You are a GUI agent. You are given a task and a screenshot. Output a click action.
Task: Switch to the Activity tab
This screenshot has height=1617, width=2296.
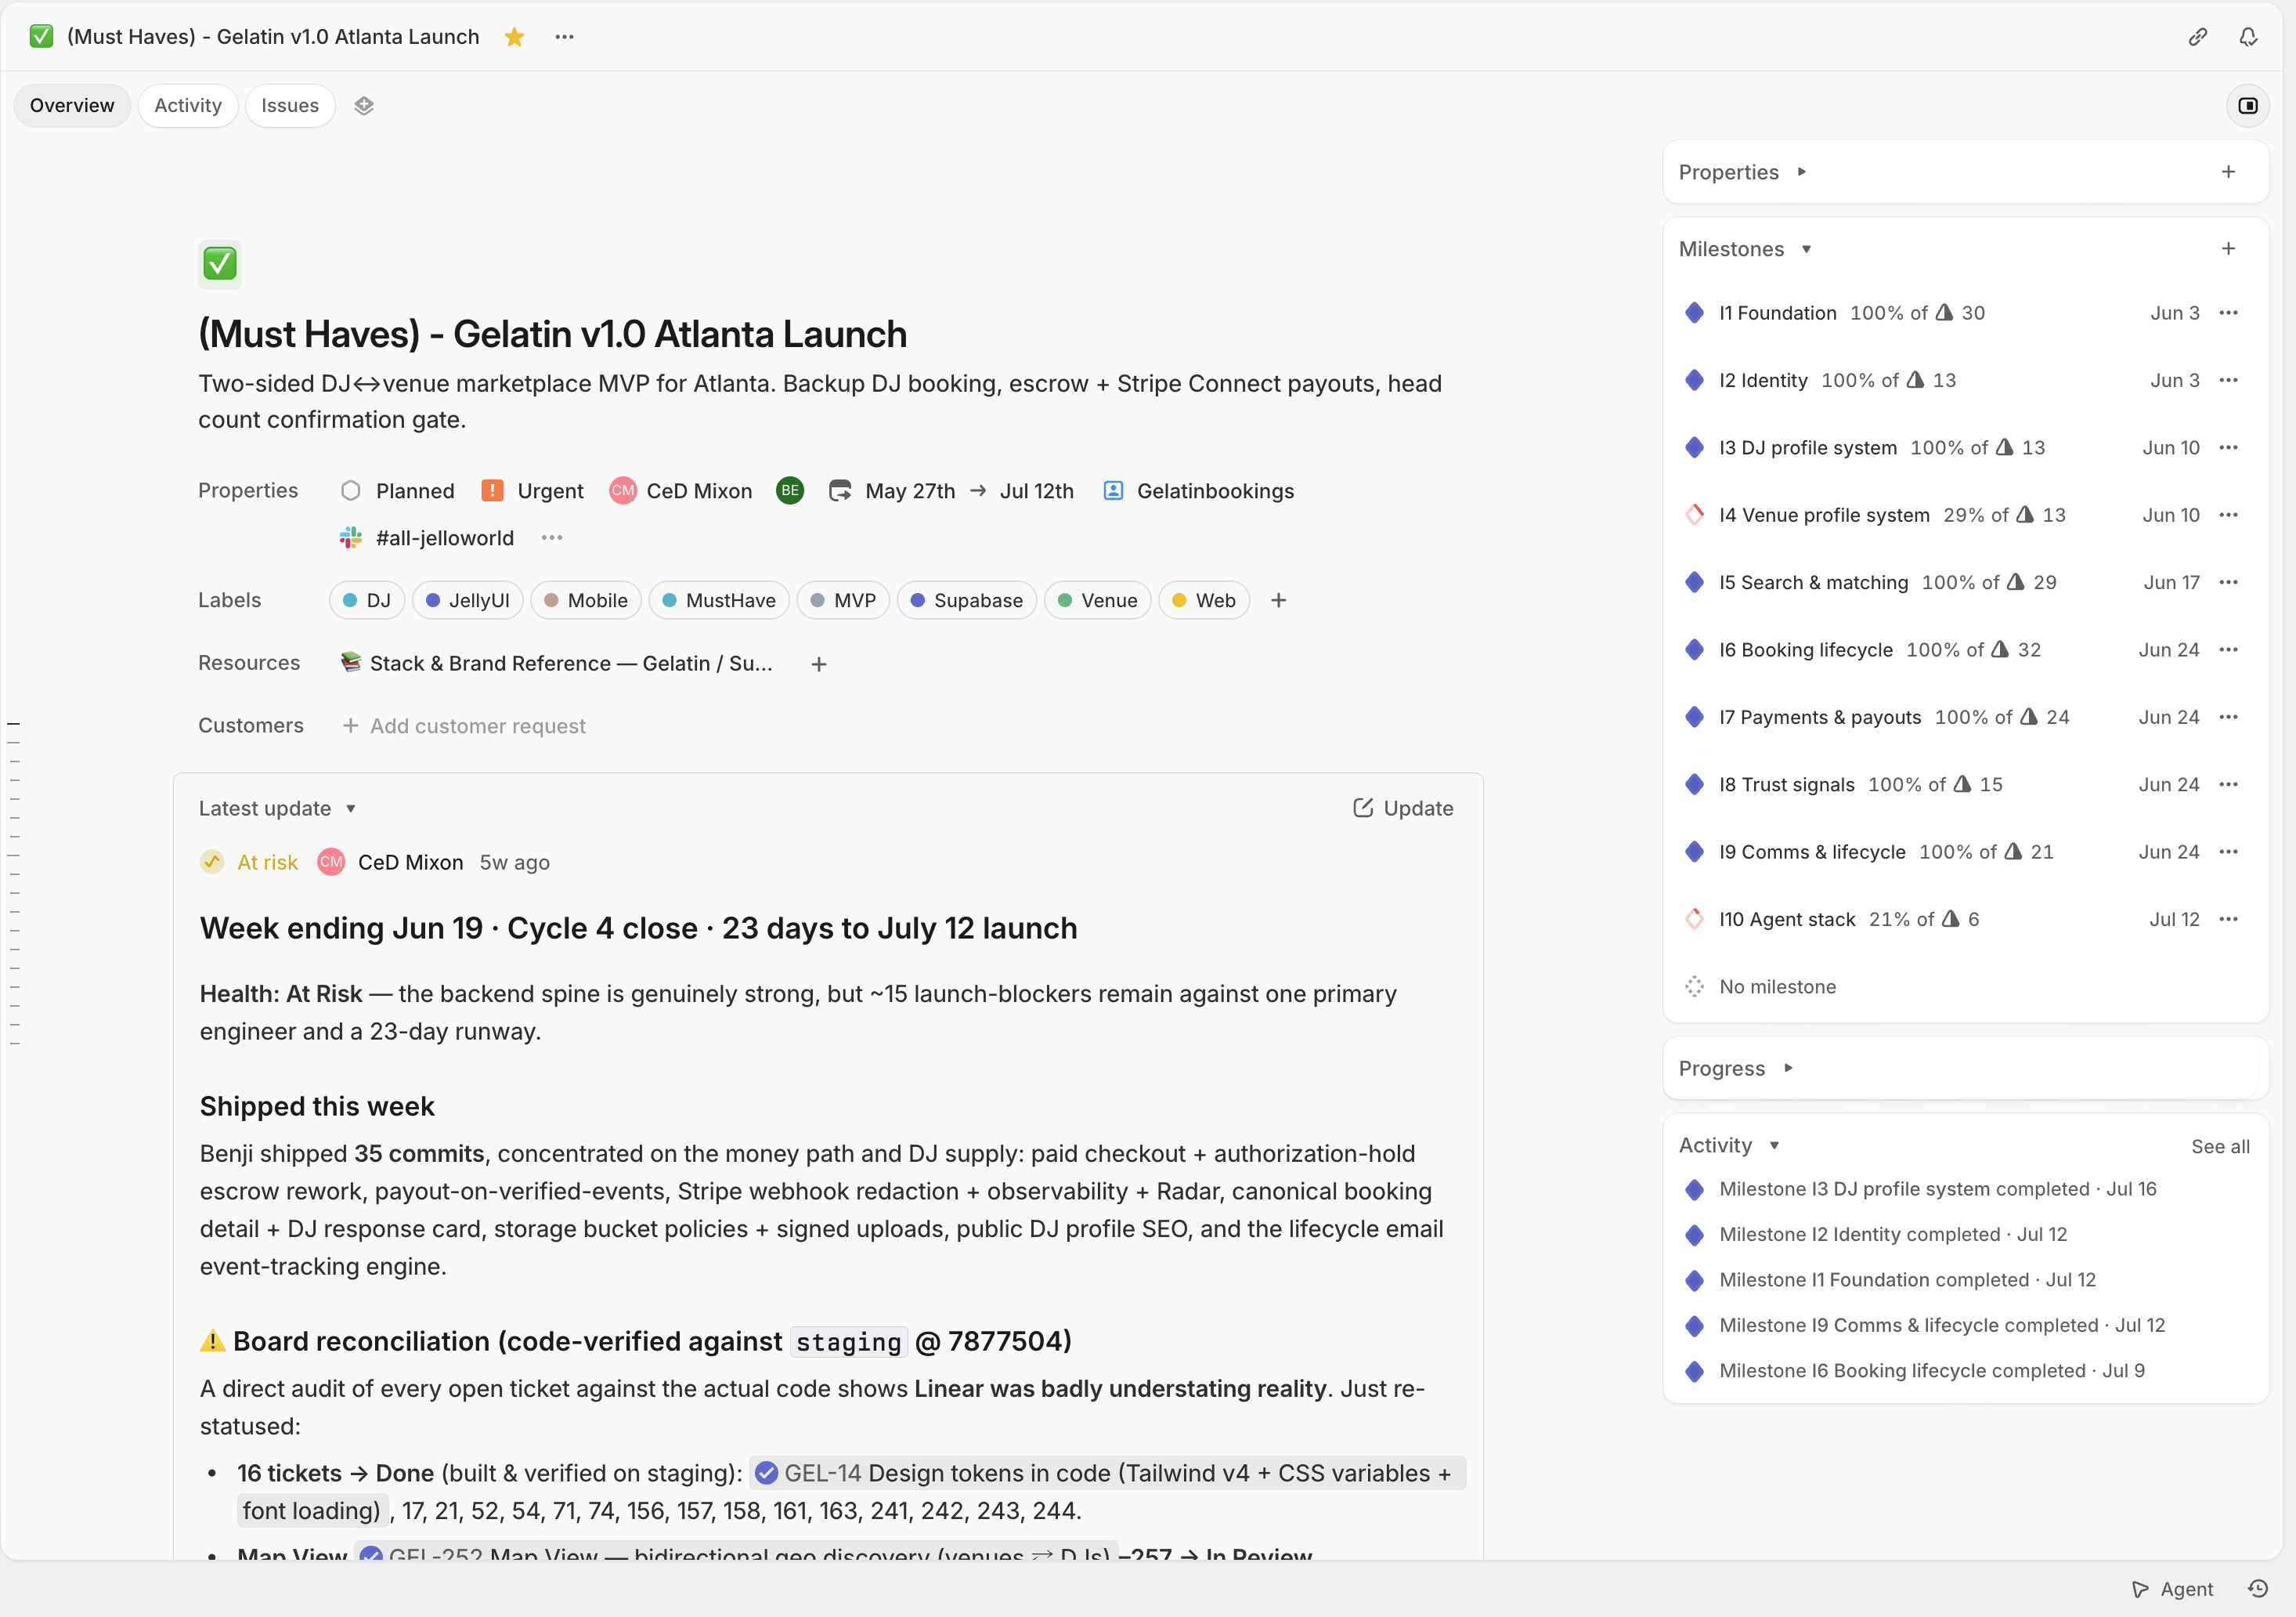[188, 105]
